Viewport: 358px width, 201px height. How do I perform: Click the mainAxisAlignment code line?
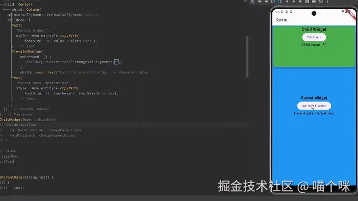tap(54, 15)
